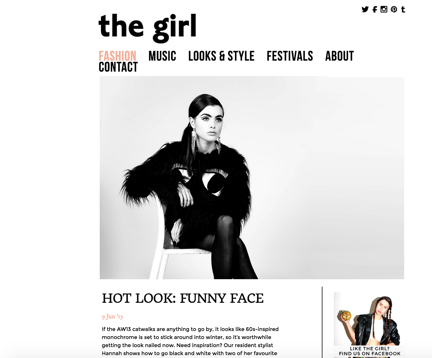Click the article intro paragraph text
The height and width of the screenshot is (358, 432).
point(190,341)
